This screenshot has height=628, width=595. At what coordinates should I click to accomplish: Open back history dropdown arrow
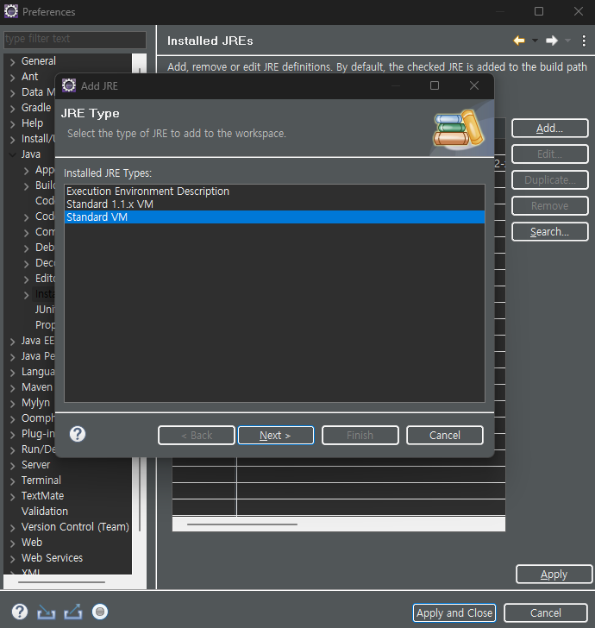click(x=535, y=41)
